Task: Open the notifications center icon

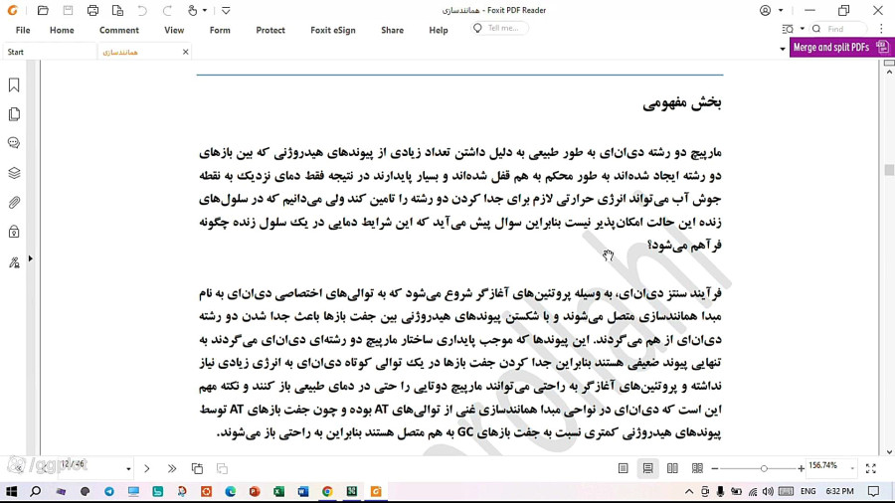Action: click(x=873, y=491)
